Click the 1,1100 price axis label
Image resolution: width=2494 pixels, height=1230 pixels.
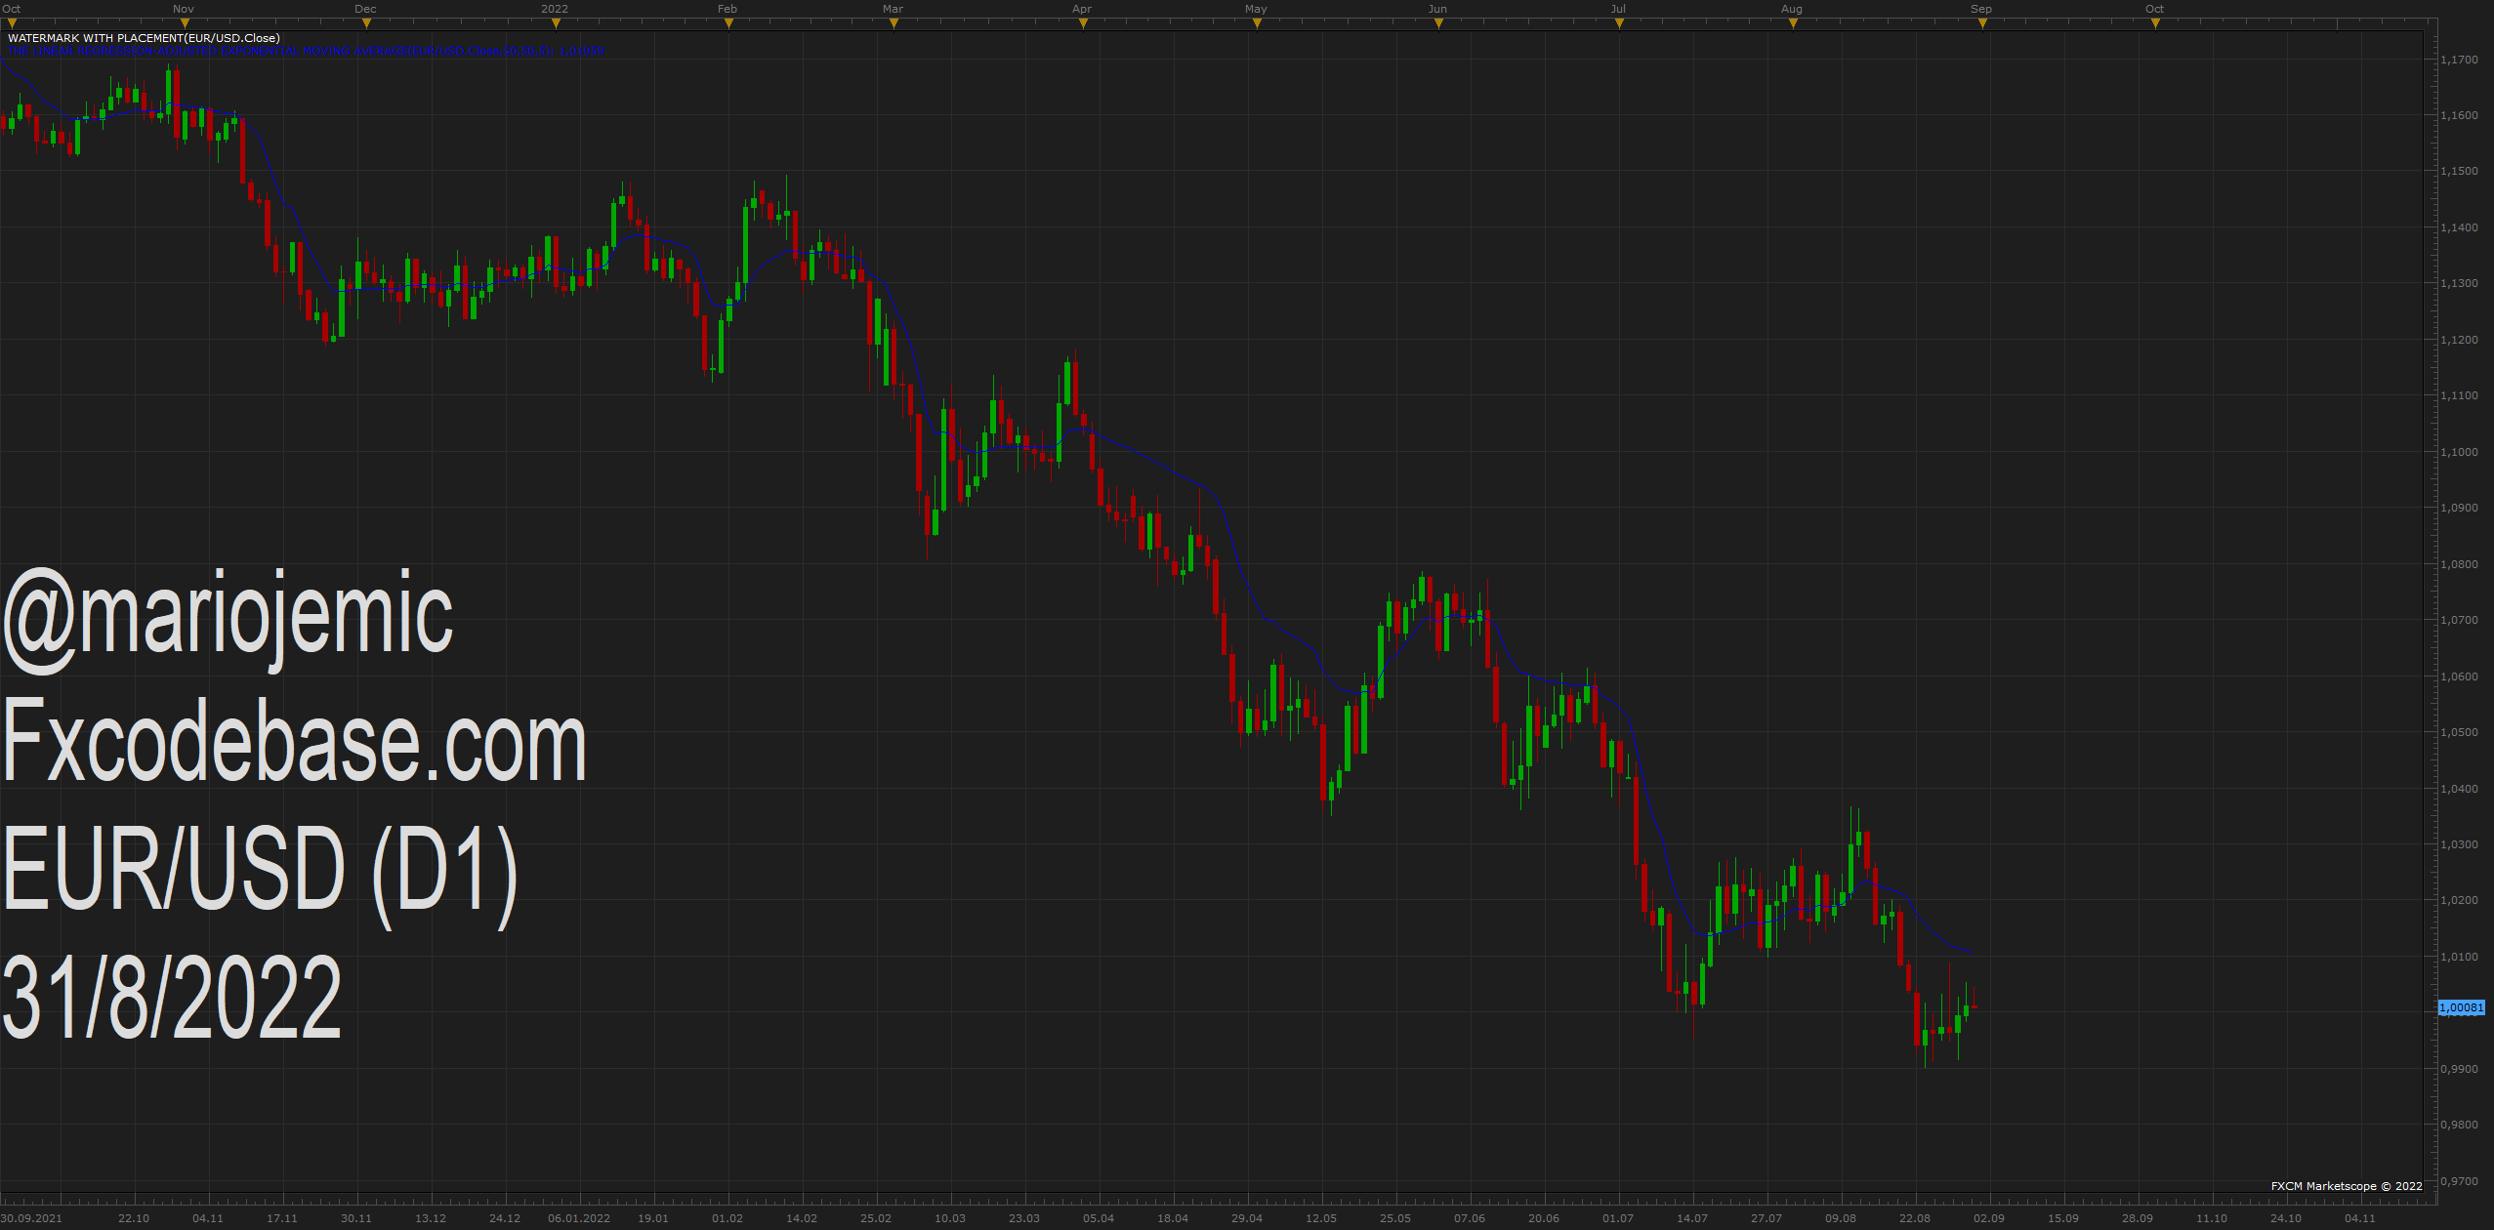point(2459,395)
